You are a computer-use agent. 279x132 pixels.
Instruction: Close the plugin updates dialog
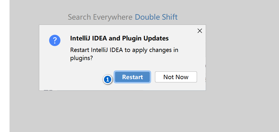(x=200, y=31)
